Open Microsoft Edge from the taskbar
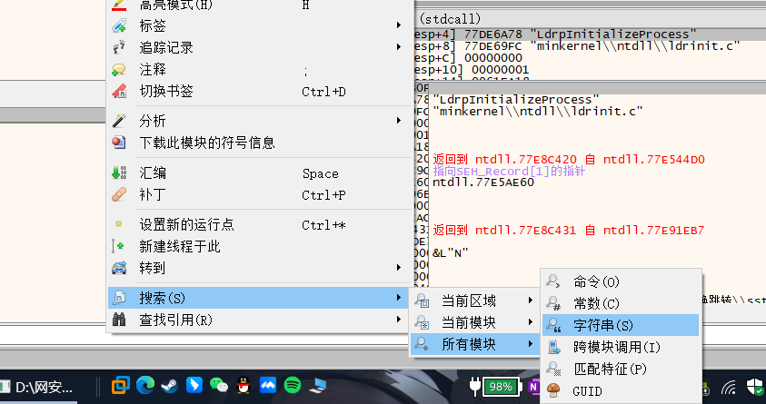This screenshot has width=766, height=404. point(145,386)
